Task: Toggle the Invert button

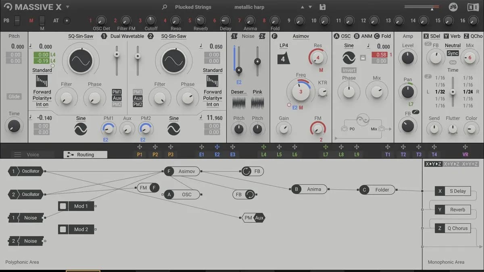Action: 349,70
